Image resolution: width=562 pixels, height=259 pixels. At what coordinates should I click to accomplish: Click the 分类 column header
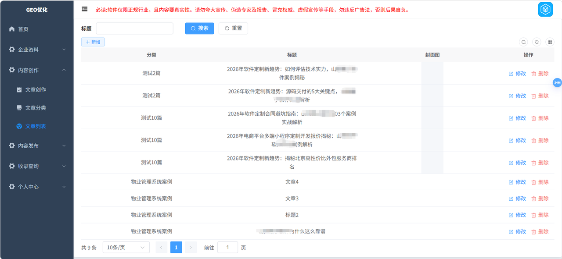click(151, 55)
